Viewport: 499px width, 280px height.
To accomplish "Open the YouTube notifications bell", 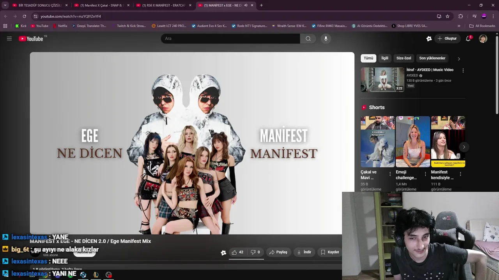I will coord(468,38).
